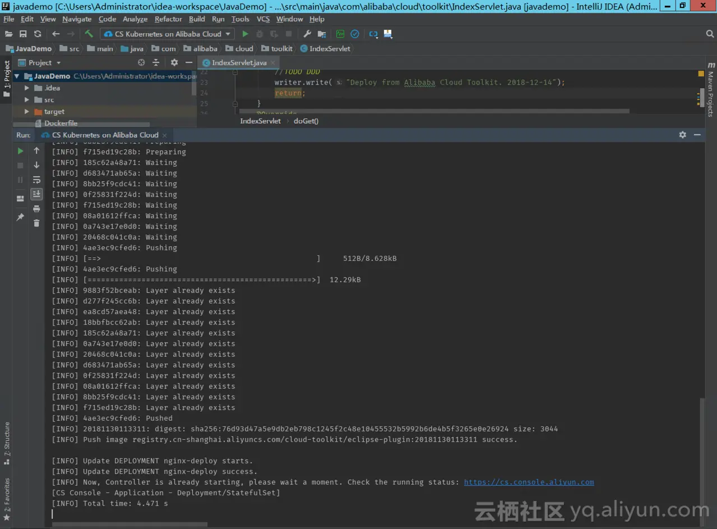
Task: Click the Alibaba Cloud Toolkit deploy icon
Action: pyautogui.click(x=388, y=34)
